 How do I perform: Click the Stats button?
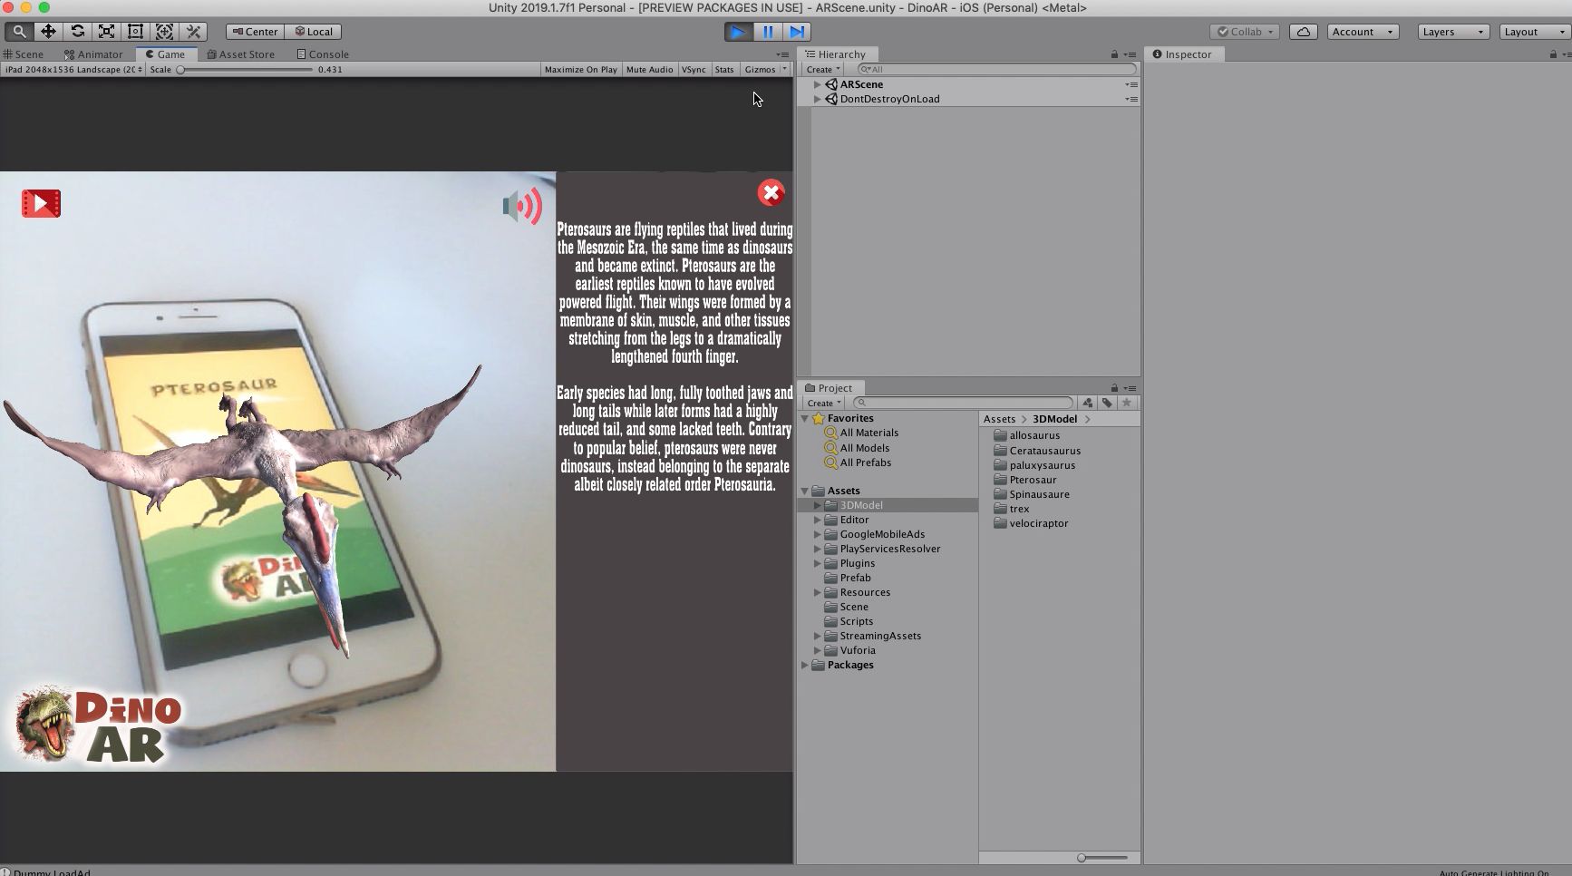tap(723, 70)
